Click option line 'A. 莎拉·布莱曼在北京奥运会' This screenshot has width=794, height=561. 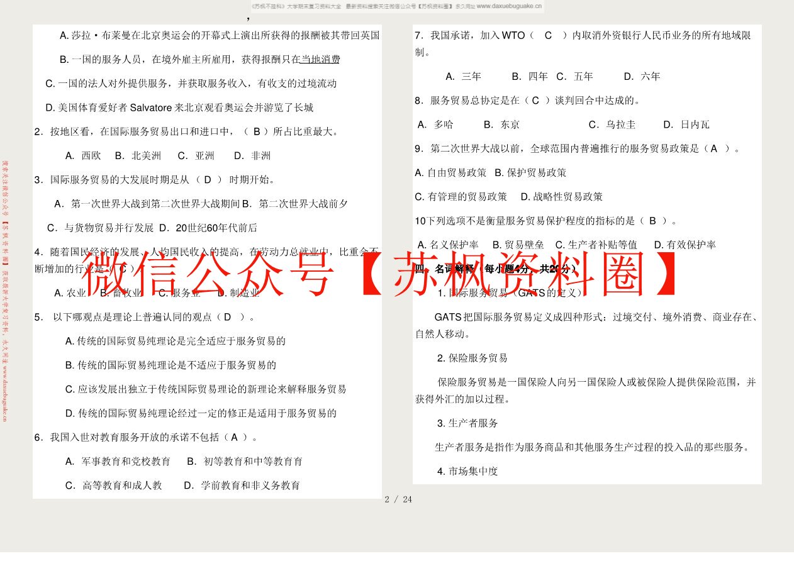click(x=220, y=35)
